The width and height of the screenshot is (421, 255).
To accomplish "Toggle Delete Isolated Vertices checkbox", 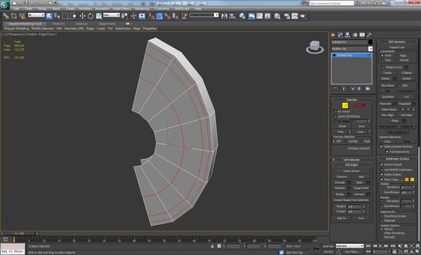I will pyautogui.click(x=381, y=146).
